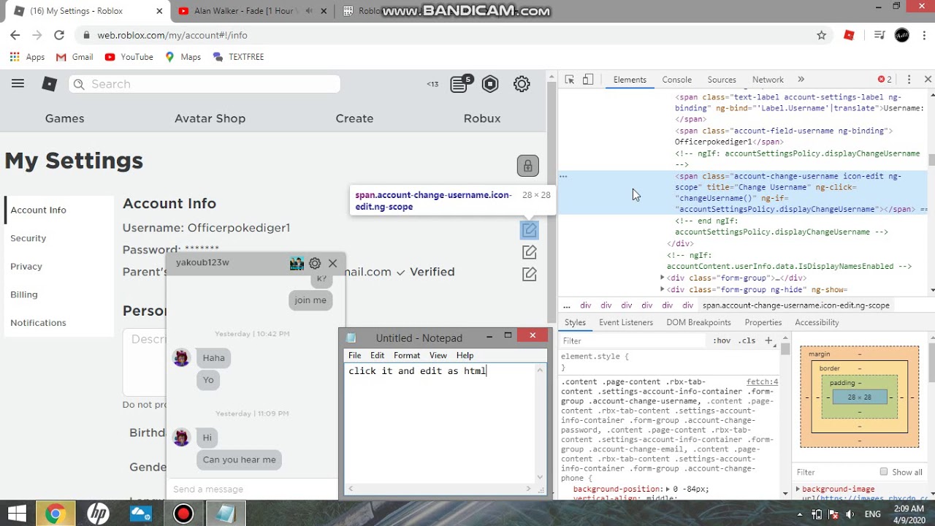Expand the div class form-group node

pos(663,278)
